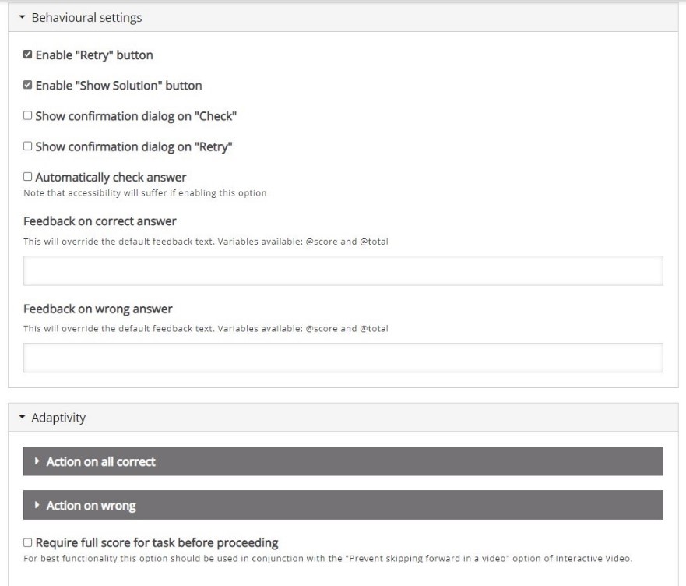Expand the Action on wrong triangle
Screen dimensions: 686x586
(x=37, y=505)
